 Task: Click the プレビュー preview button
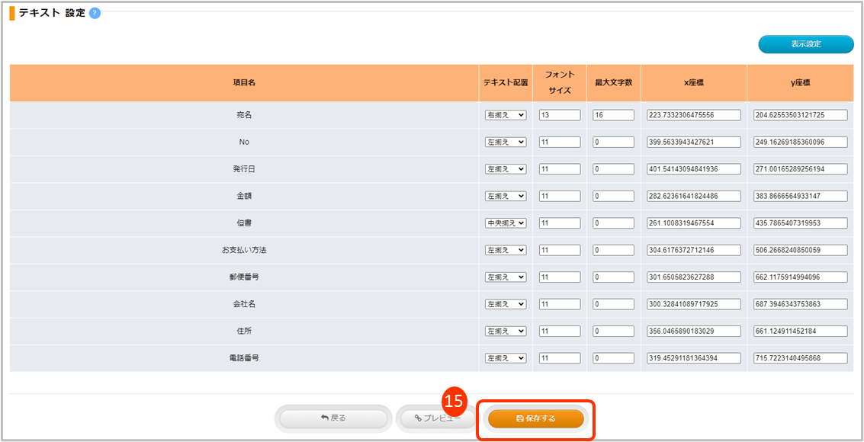pos(437,418)
